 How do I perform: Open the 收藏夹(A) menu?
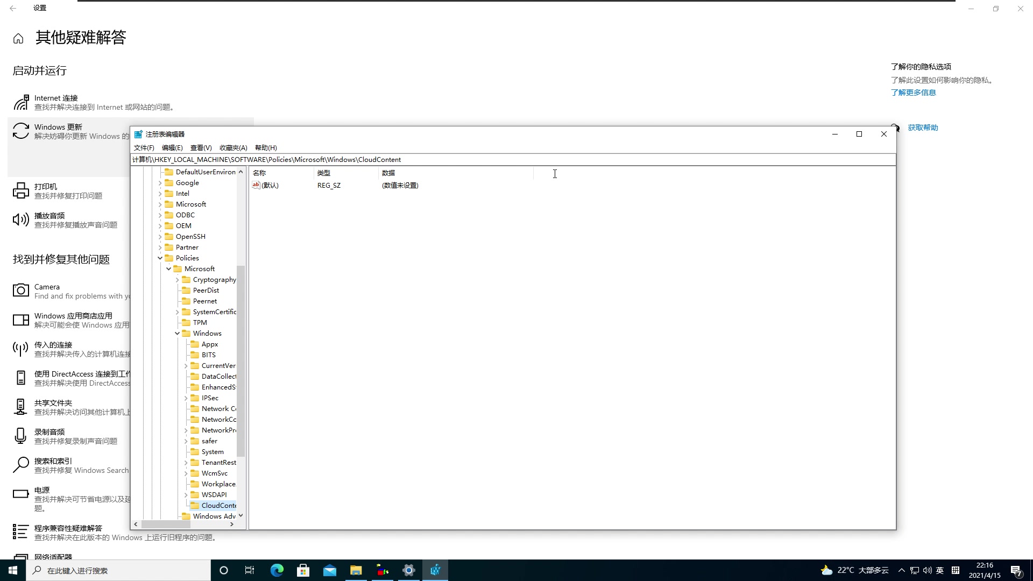click(234, 147)
